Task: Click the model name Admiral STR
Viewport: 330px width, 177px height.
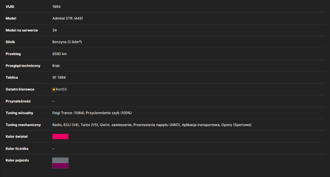Action: [x=62, y=18]
